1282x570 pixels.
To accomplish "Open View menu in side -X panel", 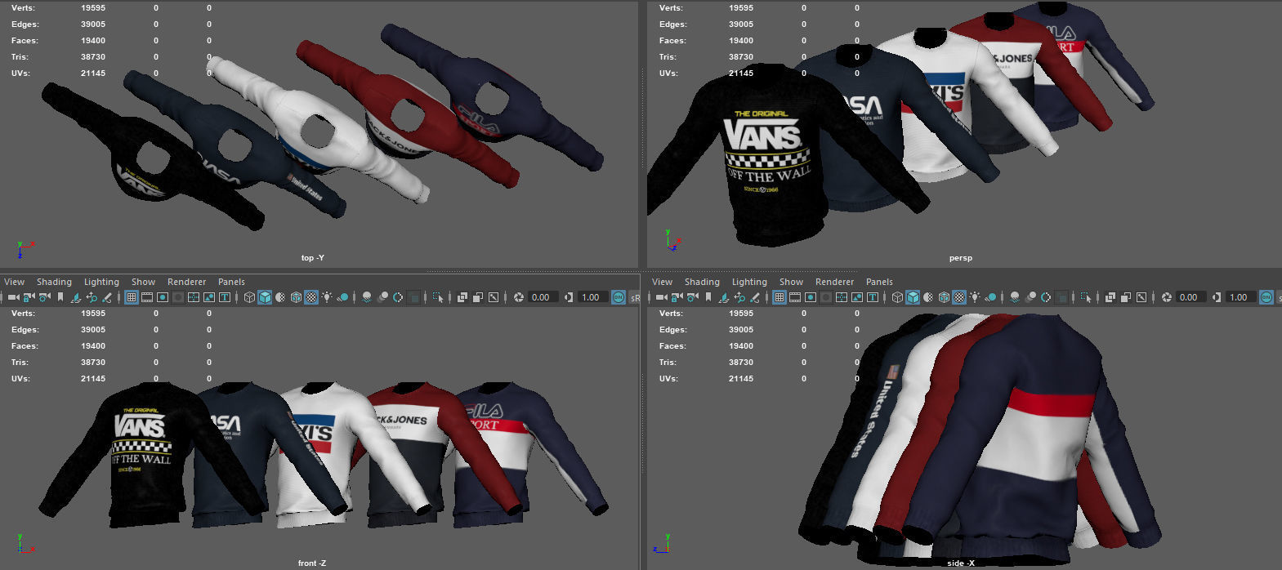I will tap(663, 282).
